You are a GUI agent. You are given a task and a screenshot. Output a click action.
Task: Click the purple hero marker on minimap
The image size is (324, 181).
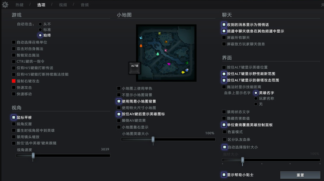click(169, 64)
